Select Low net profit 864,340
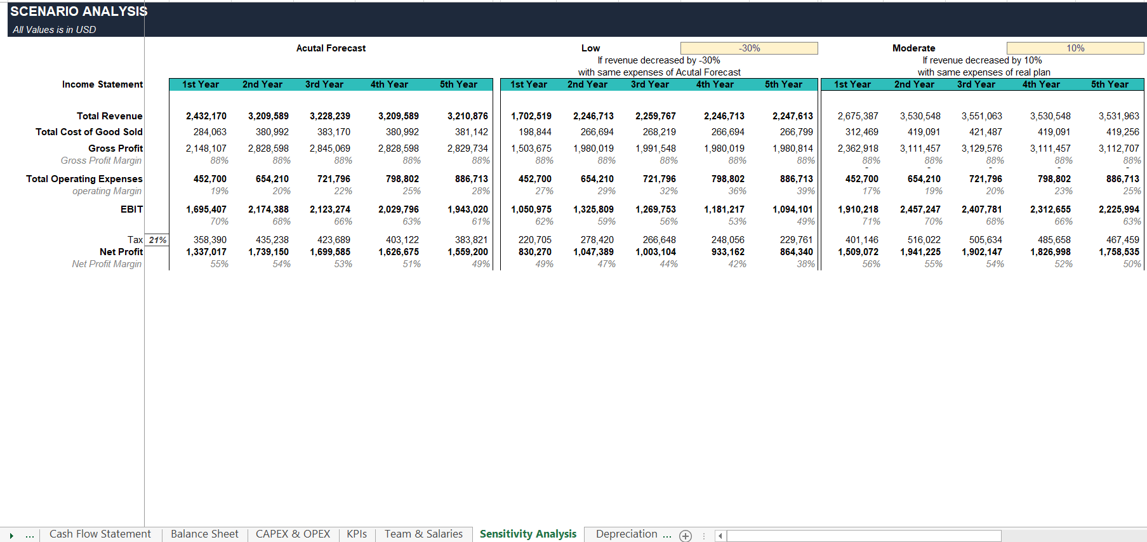 pos(796,252)
